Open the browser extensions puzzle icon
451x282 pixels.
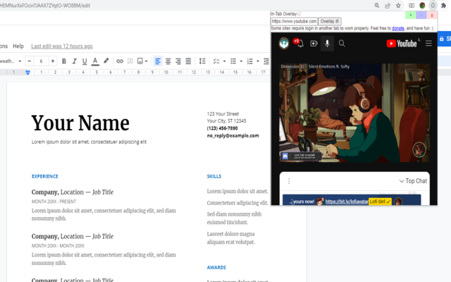tap(444, 6)
